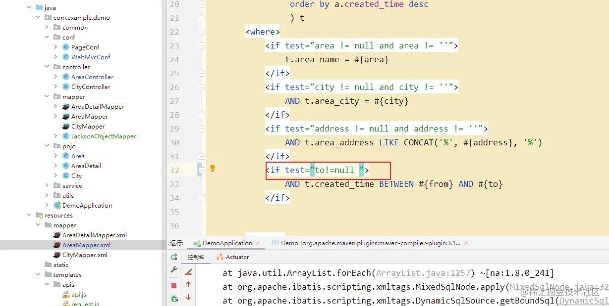Viewport: 609px width, 306px height.
Task: Click line number 24 in the gutter
Action: coord(174,59)
